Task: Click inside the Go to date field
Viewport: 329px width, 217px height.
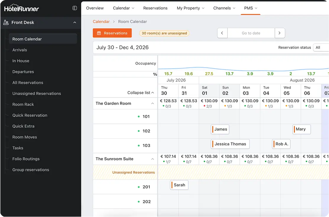Action: point(251,33)
